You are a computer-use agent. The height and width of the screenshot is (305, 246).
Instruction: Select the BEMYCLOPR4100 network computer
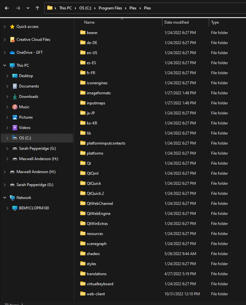pyautogui.click(x=34, y=208)
